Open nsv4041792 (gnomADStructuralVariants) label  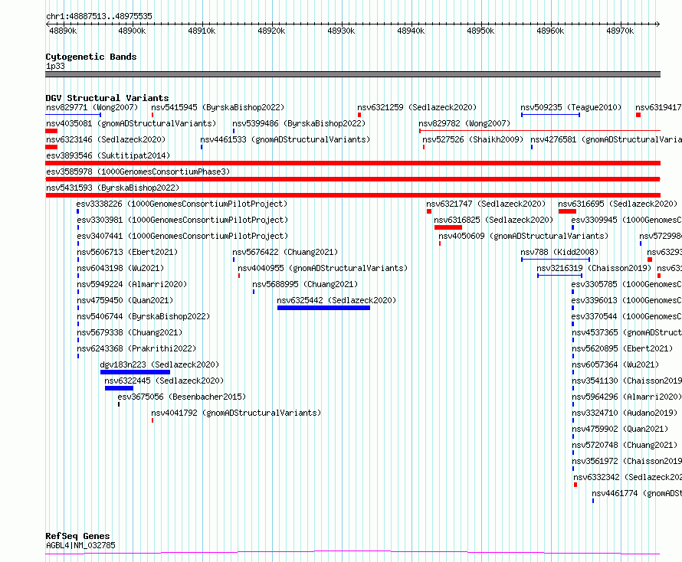tap(236, 413)
